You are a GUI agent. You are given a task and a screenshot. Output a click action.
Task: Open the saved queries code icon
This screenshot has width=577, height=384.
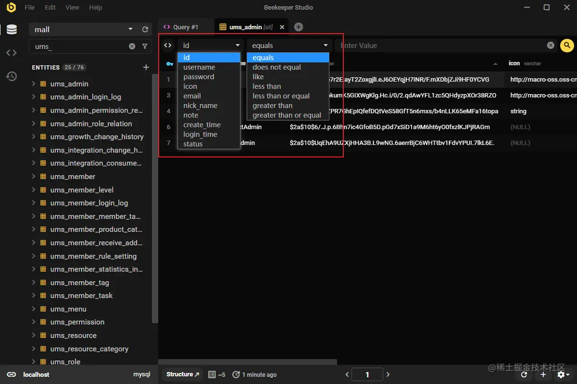point(12,53)
